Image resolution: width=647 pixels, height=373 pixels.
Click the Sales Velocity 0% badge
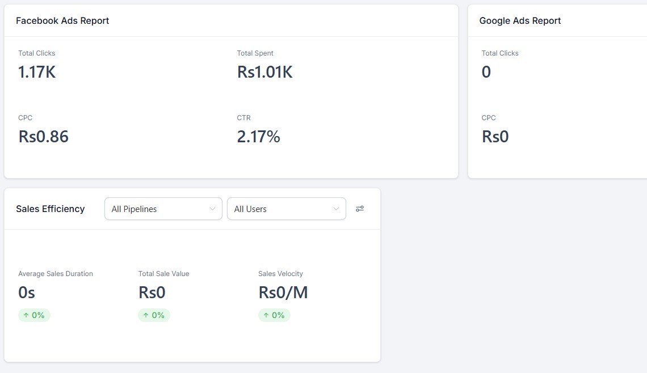[274, 315]
